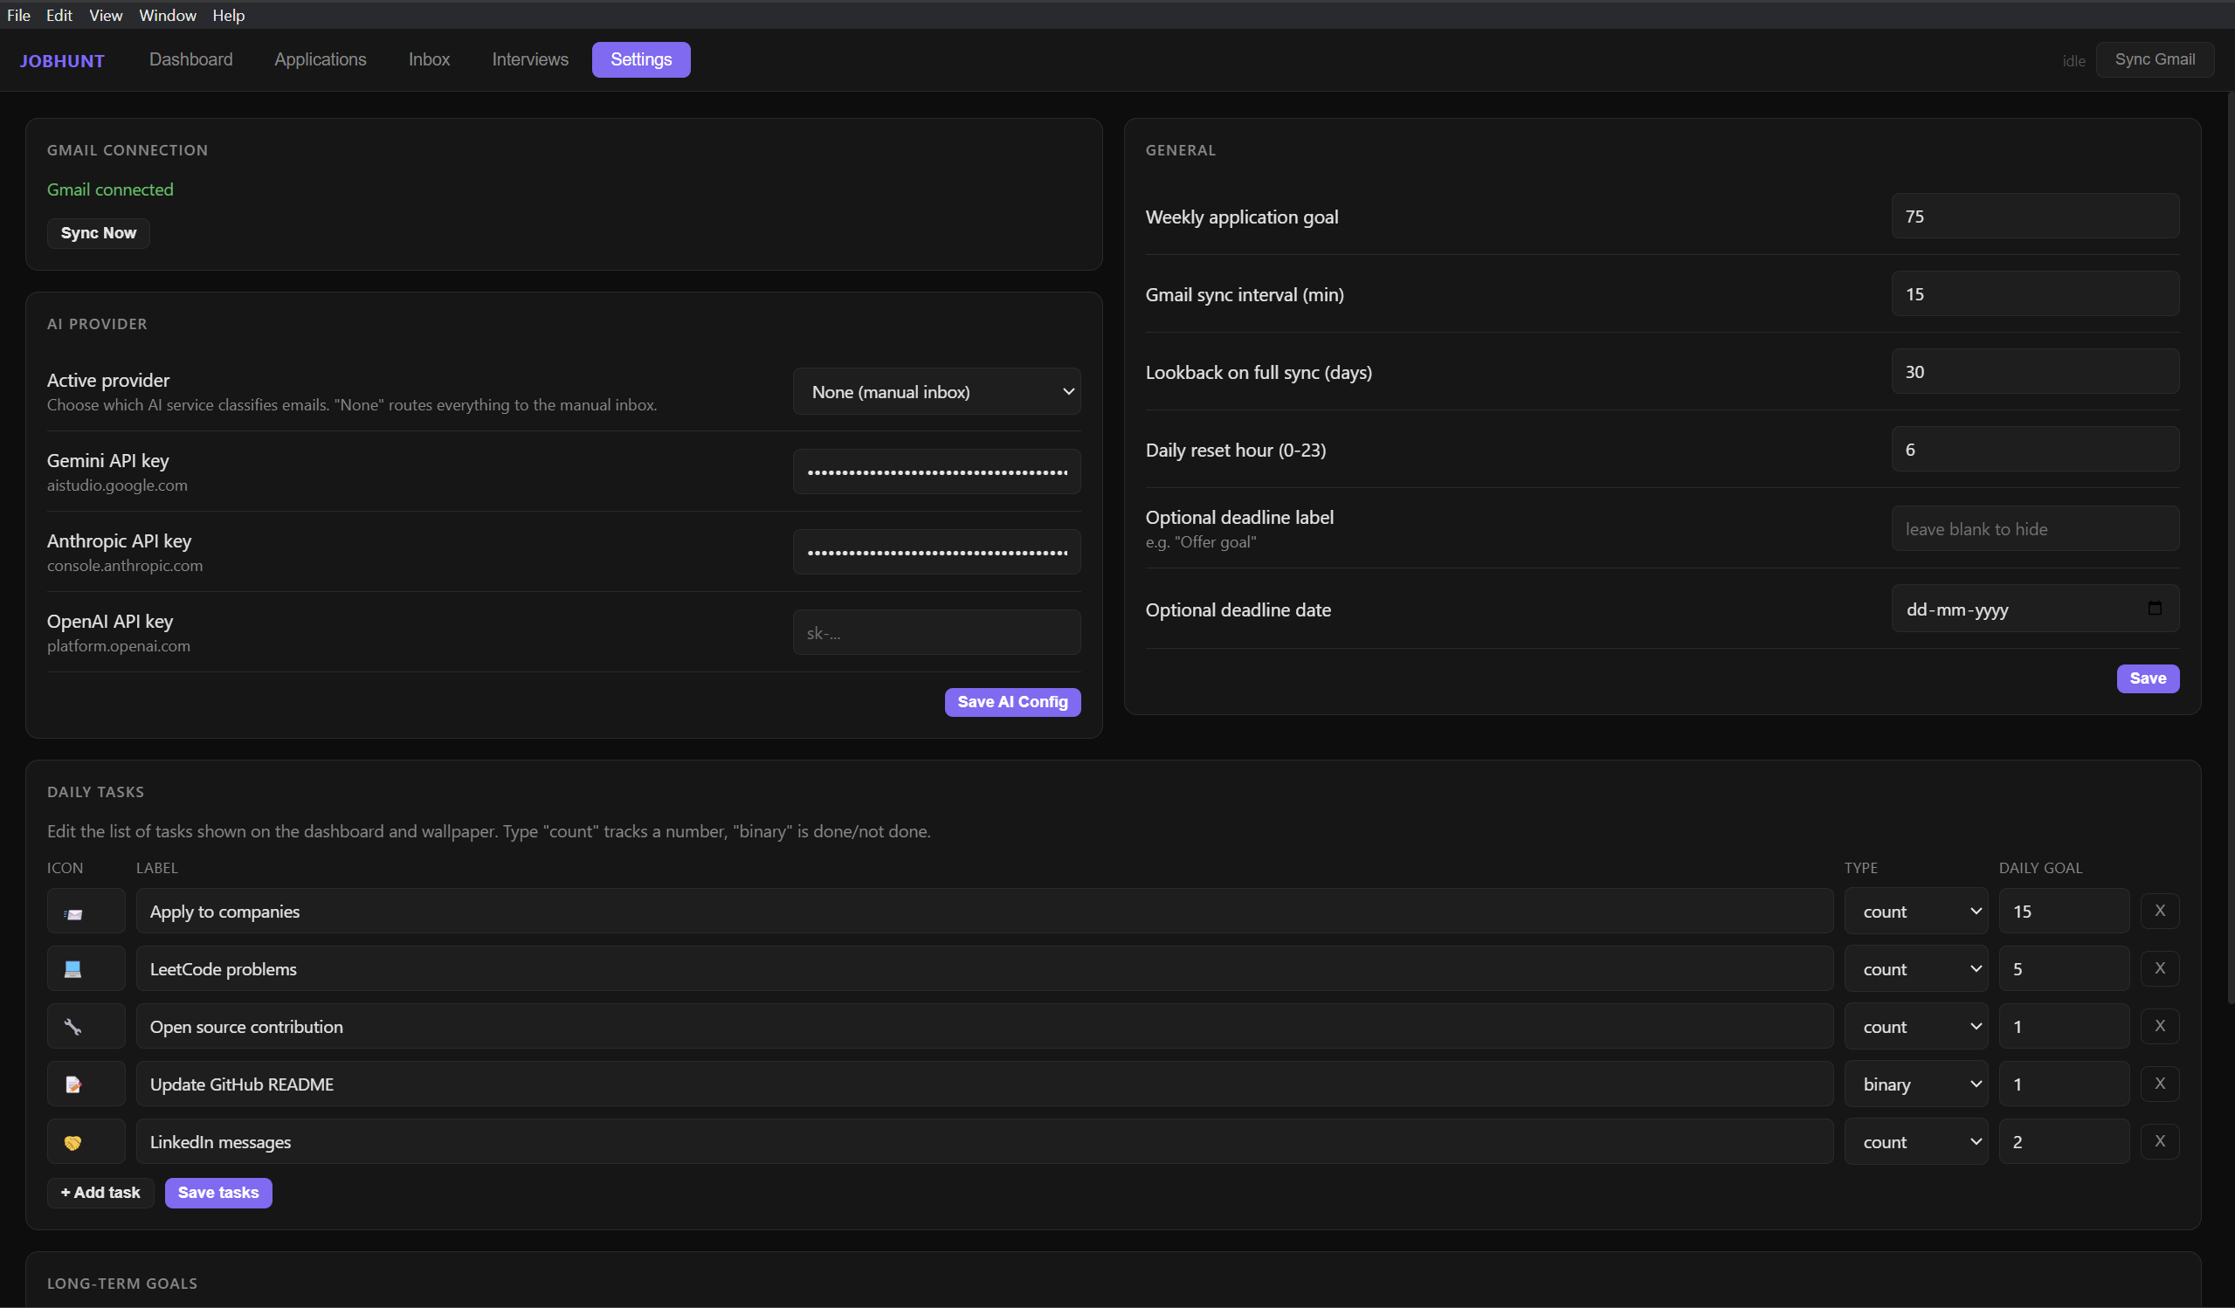
Task: Click daily goal field for LeetCode problems
Action: coord(2064,969)
